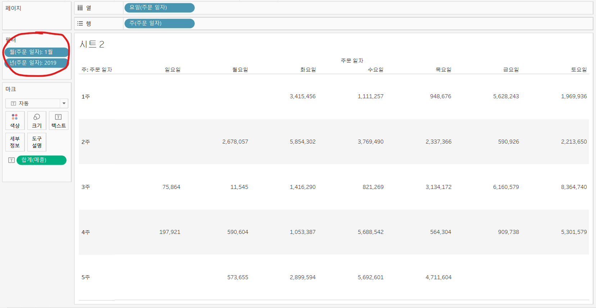596x308 pixels.
Task: Select the 요일(주문 일자) pill on columns shelf
Action: 159,8
